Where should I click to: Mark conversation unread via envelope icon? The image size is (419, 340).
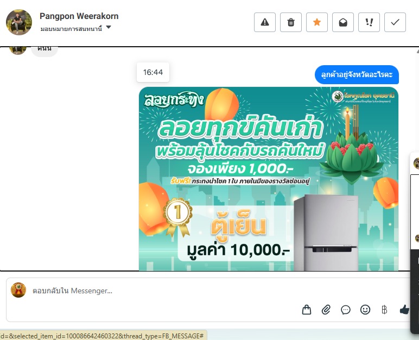tap(343, 22)
